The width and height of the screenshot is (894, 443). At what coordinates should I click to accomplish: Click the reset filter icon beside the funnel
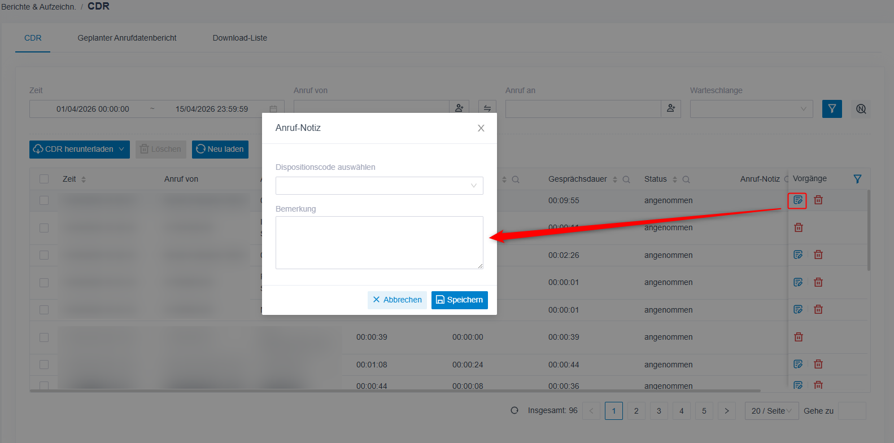click(861, 109)
